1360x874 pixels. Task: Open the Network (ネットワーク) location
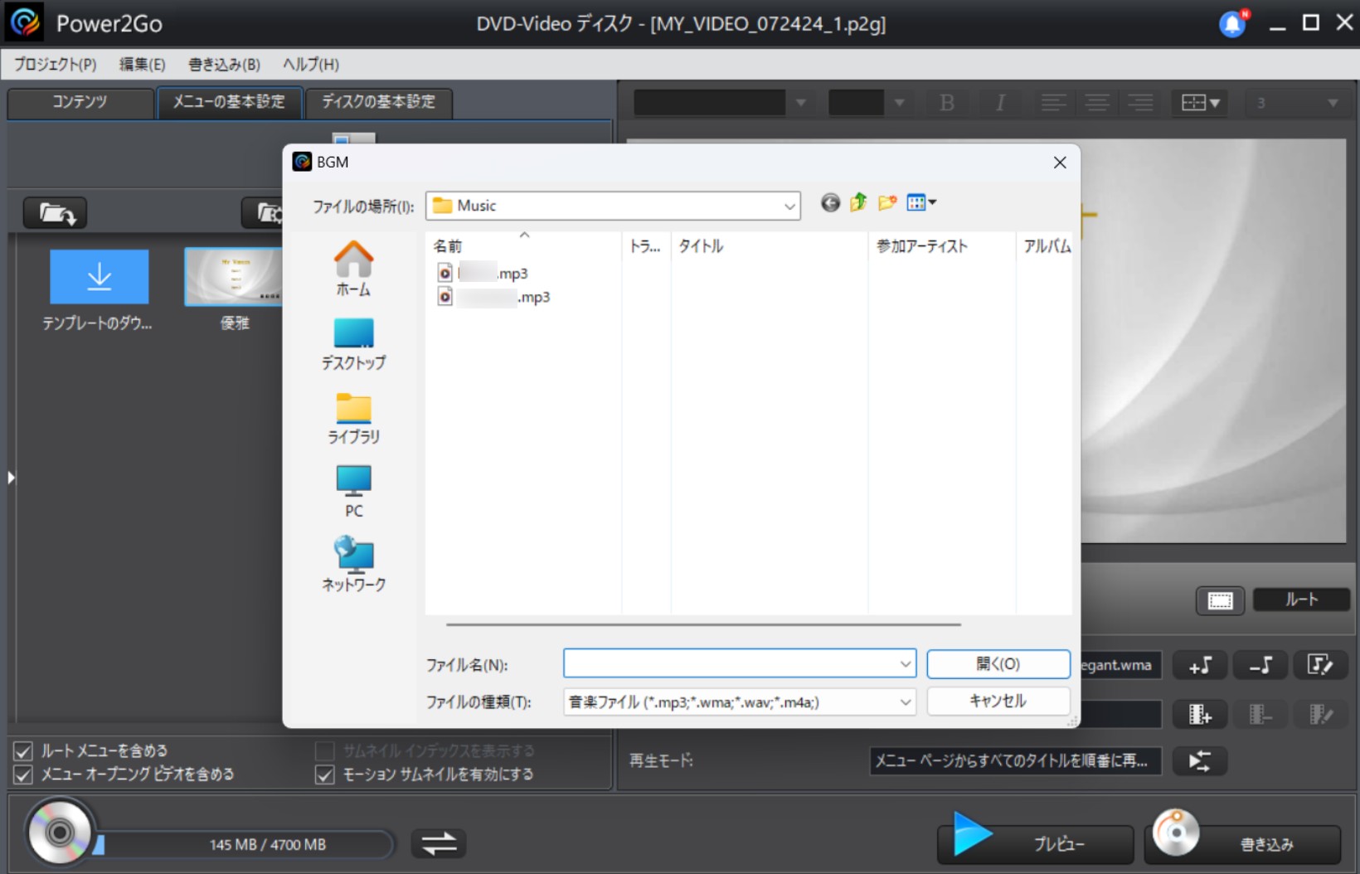tap(353, 564)
